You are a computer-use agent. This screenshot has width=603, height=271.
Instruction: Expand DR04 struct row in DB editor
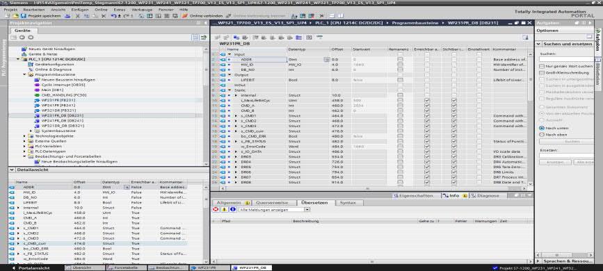(236, 162)
